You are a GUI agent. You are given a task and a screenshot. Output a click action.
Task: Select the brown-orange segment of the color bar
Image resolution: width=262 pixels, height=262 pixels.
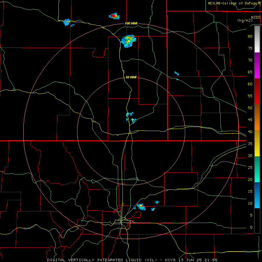(257, 117)
